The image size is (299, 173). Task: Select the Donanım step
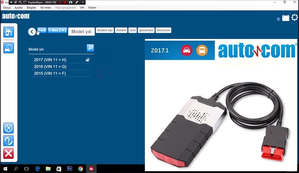[x=163, y=30]
